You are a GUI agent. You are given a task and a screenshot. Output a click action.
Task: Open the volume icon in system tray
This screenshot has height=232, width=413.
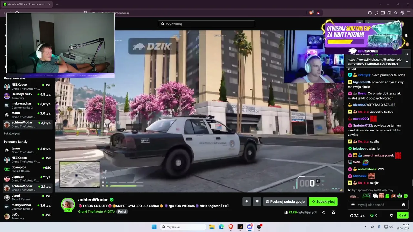click(391, 227)
